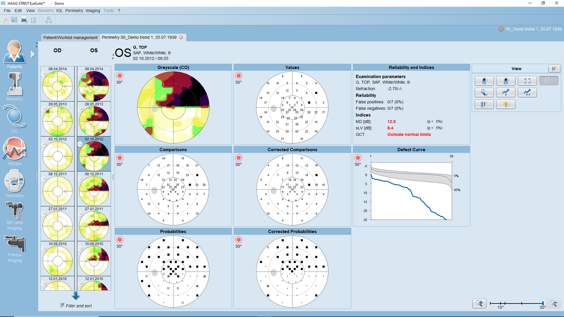Toggle the selector on OS 08.04.2014 thumbnail
Image resolution: width=564 pixels, height=317 pixels.
tap(80, 73)
